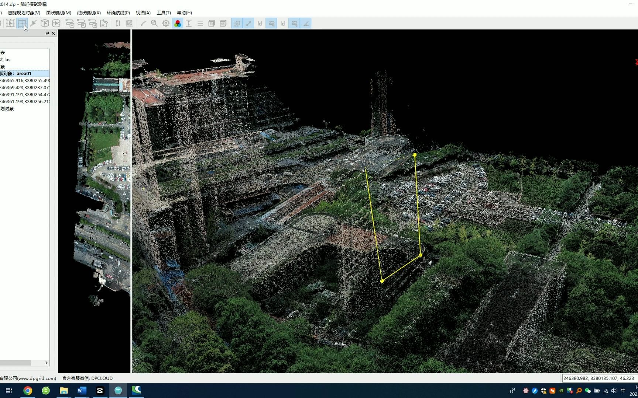This screenshot has width=638, height=398.
Task: Select vertex row 246369.423,3380237.07
Action: [x=25, y=87]
